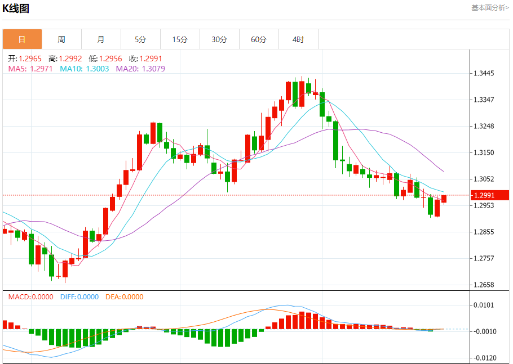Screen dimensions: 513x364
Task: Select the 日 daily chart tab
Action: 22,39
